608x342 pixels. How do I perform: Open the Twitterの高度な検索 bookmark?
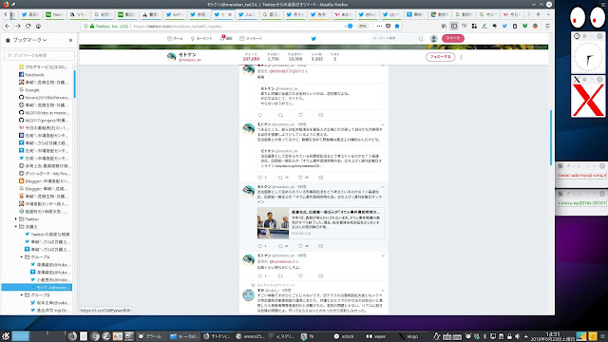click(x=47, y=235)
